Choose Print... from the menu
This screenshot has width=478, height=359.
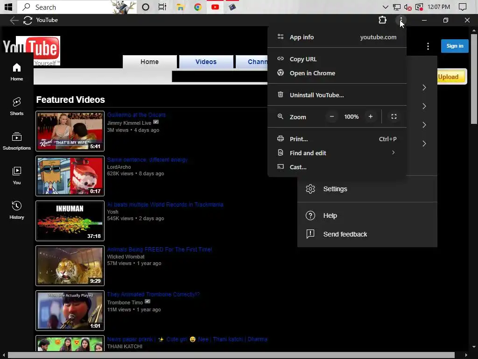click(337, 139)
